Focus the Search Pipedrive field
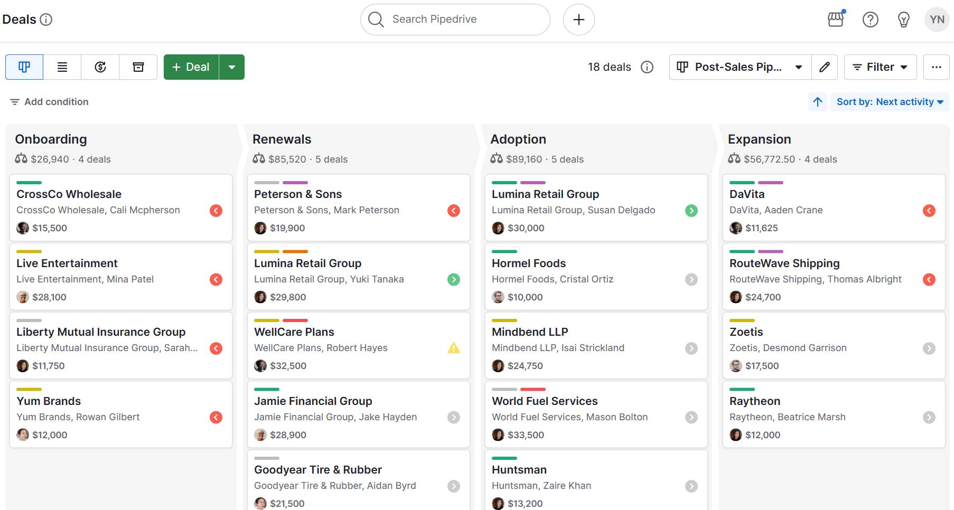This screenshot has width=954, height=510. click(455, 20)
